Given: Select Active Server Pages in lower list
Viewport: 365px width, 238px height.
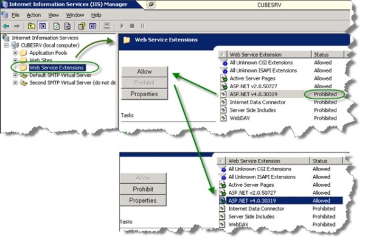Looking at the screenshot, I should [x=251, y=185].
